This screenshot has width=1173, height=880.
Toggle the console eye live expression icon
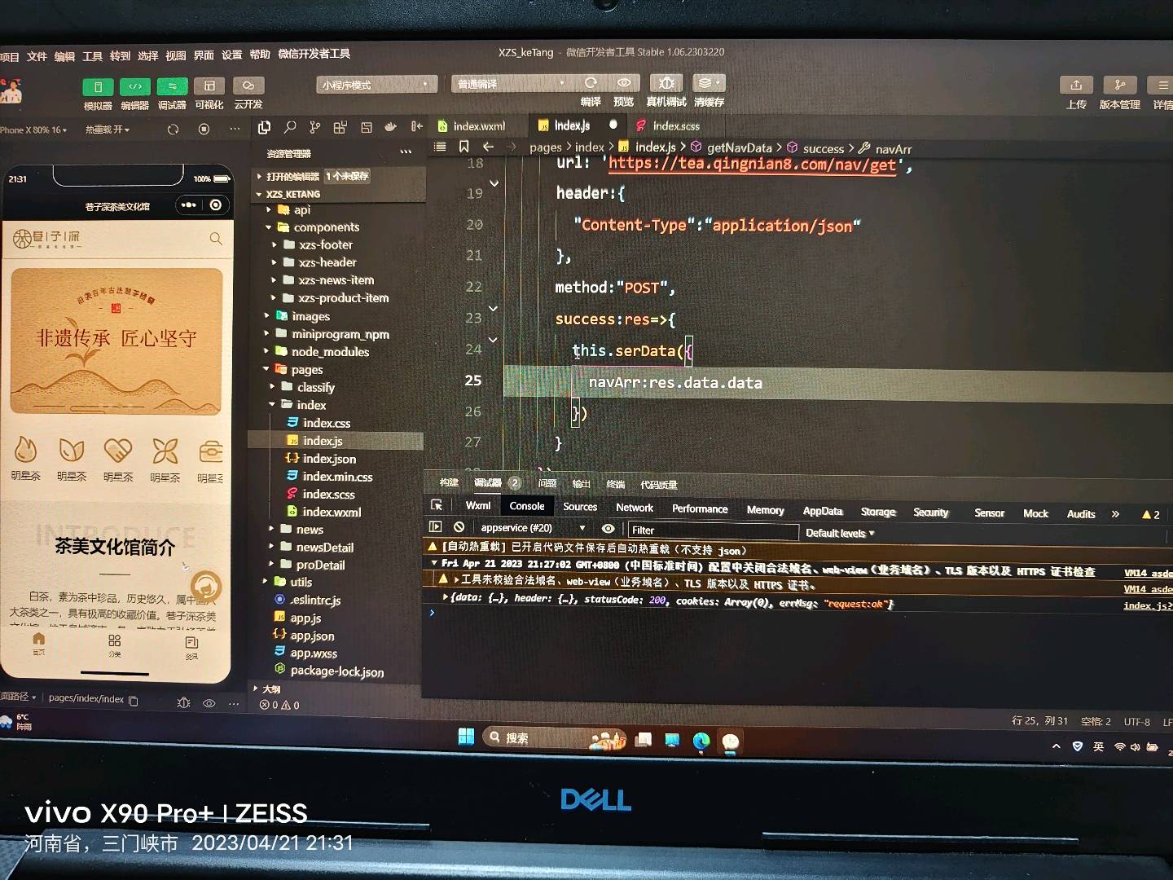[608, 529]
